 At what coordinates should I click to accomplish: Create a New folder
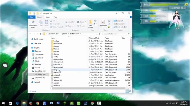tap(91, 24)
